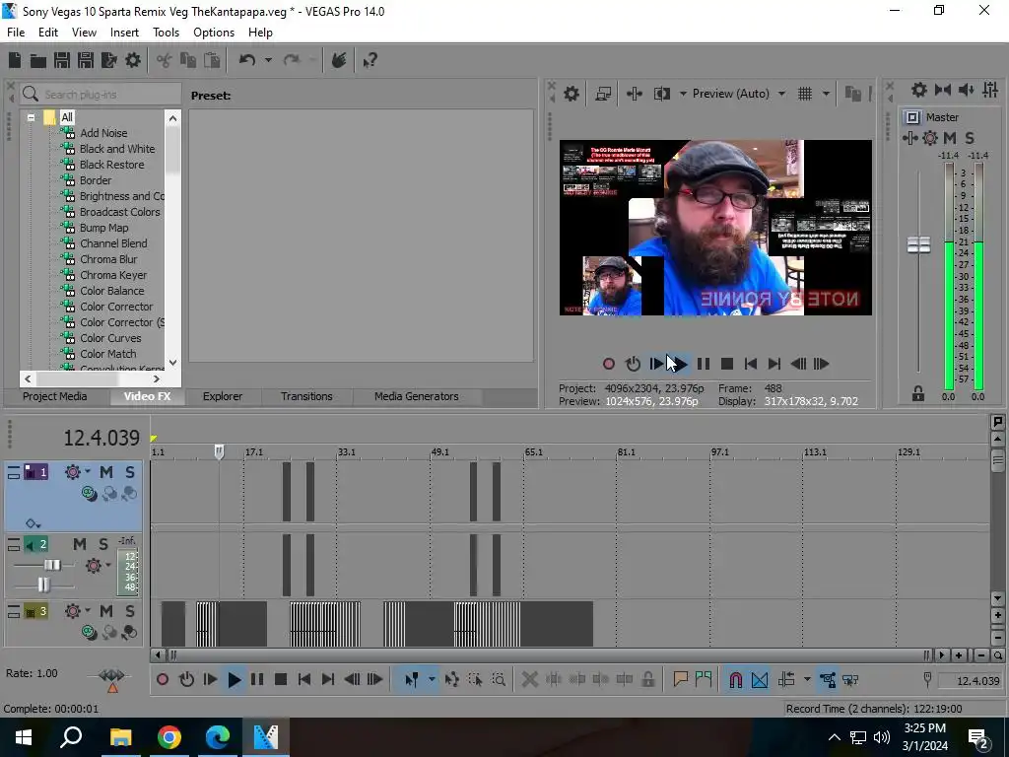
Task: Select the Envelope Edit tool
Action: click(x=451, y=680)
